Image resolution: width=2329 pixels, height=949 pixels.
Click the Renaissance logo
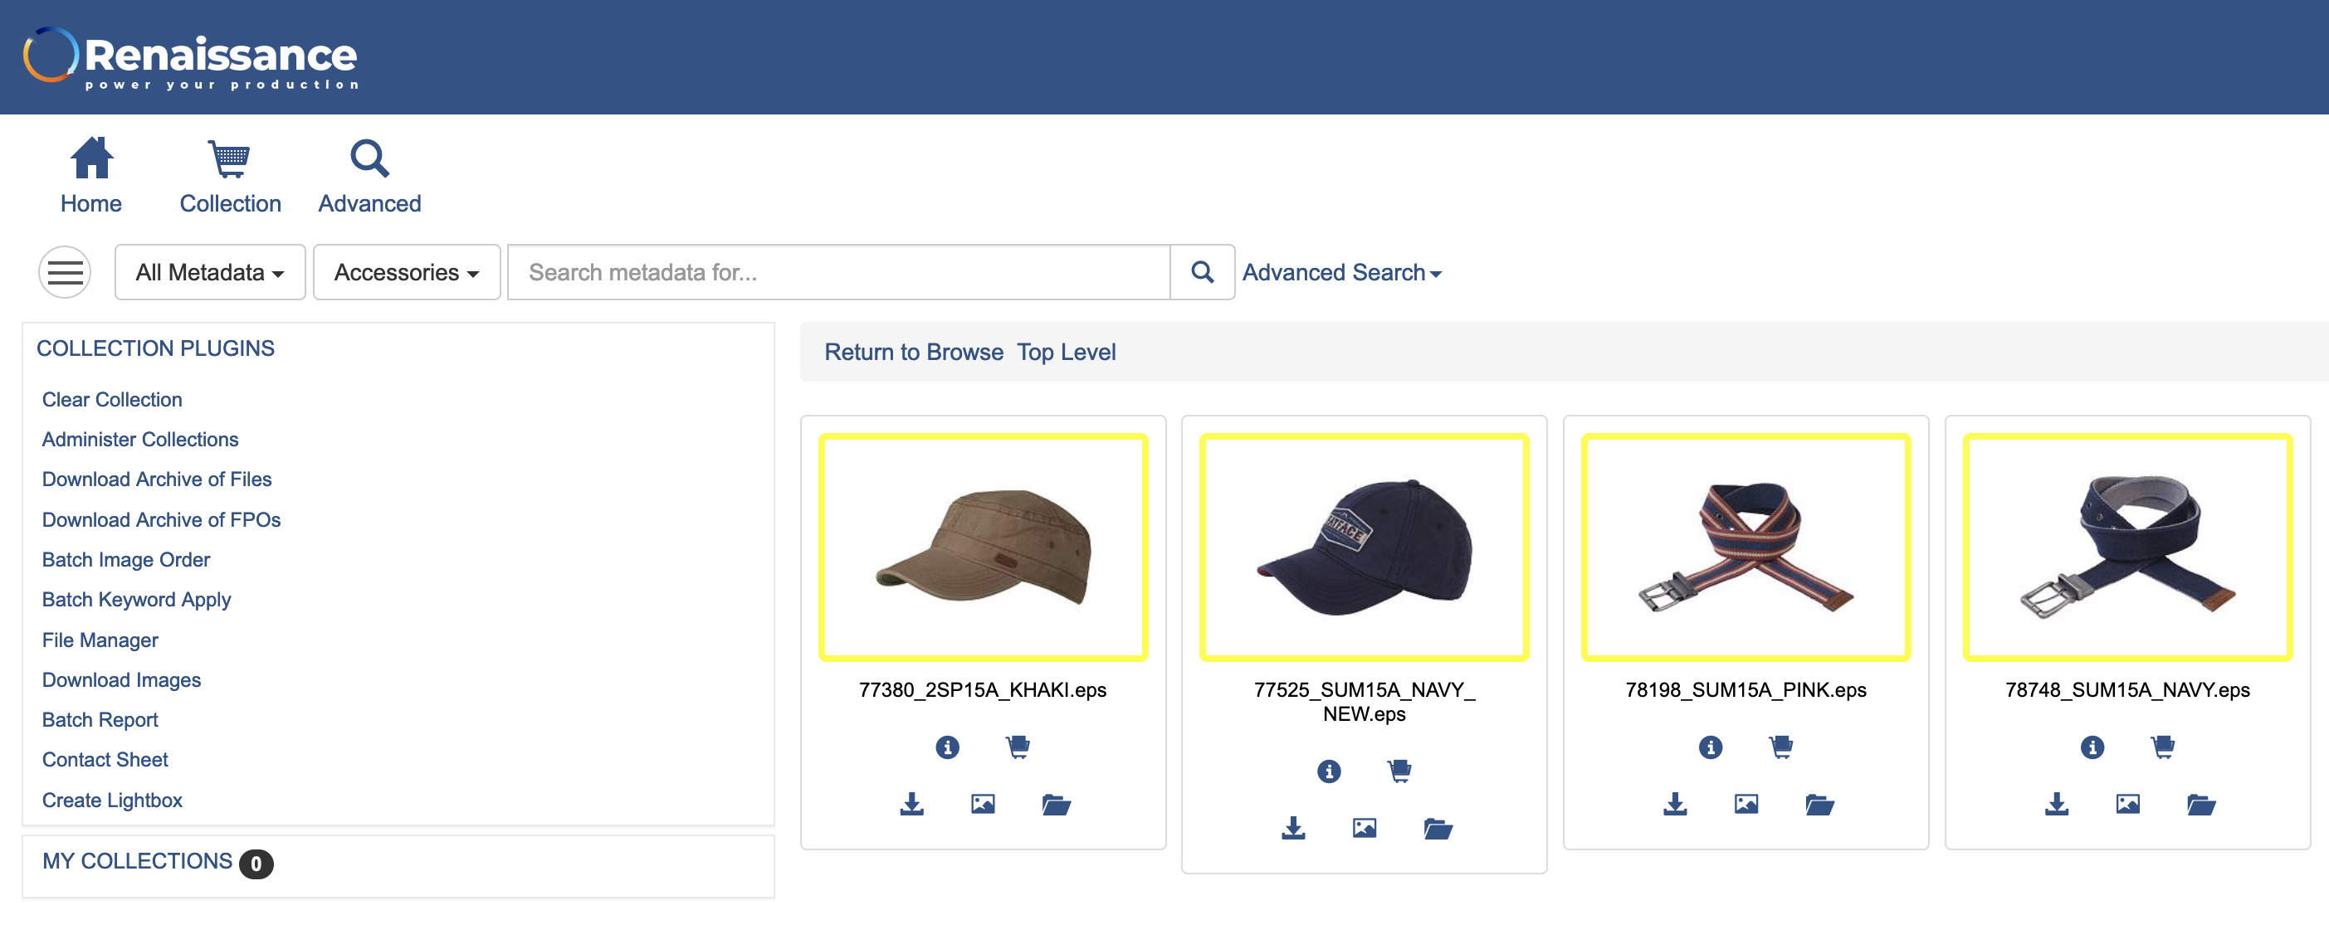192,58
